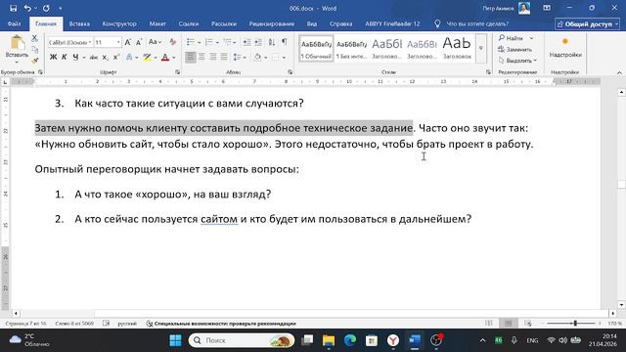This screenshot has width=626, height=352.
Task: Click the Специальные возможности accessibility status
Action: 221,324
